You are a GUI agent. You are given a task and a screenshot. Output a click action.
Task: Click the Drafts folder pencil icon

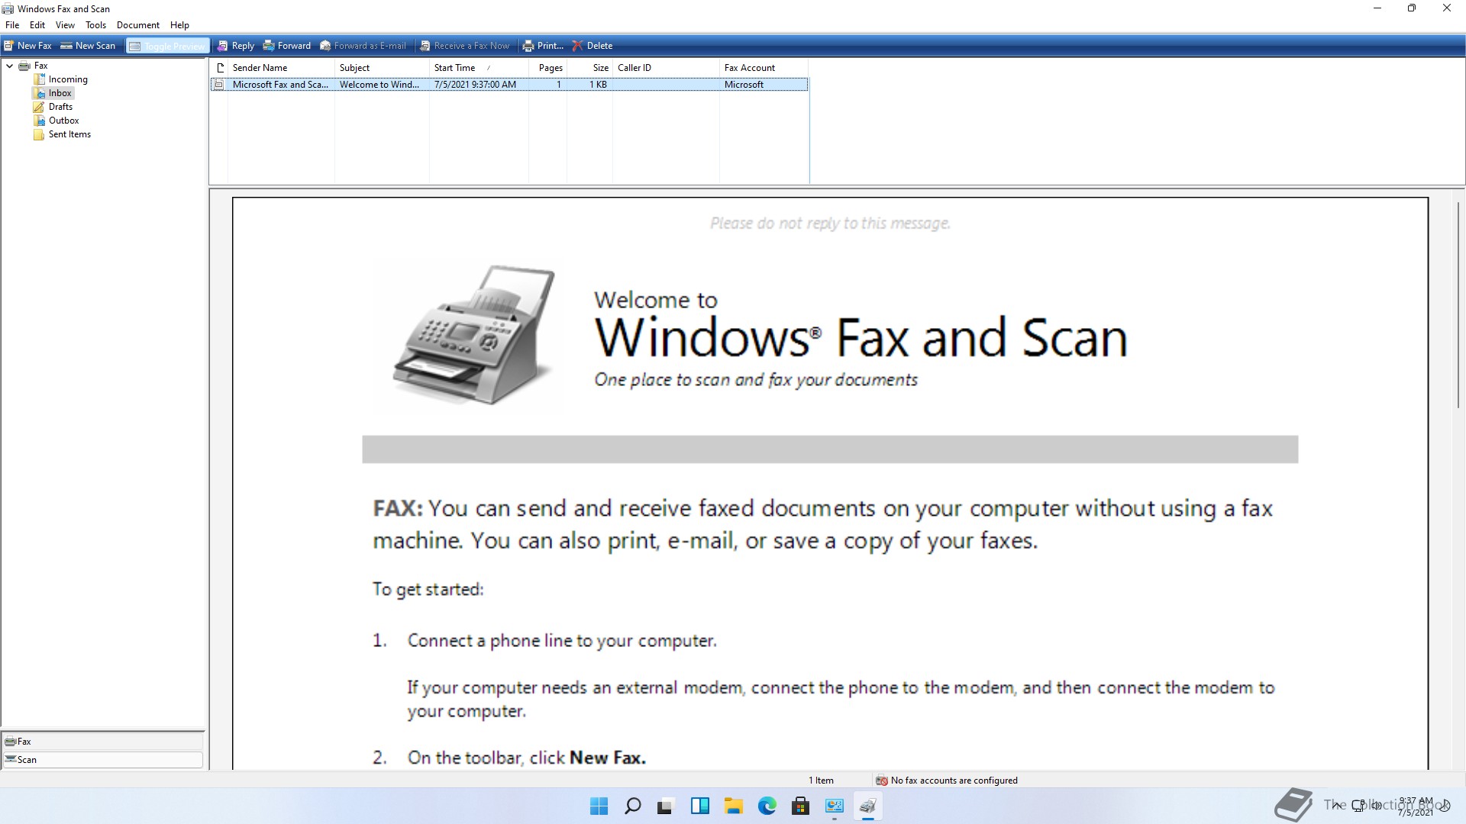(x=39, y=107)
